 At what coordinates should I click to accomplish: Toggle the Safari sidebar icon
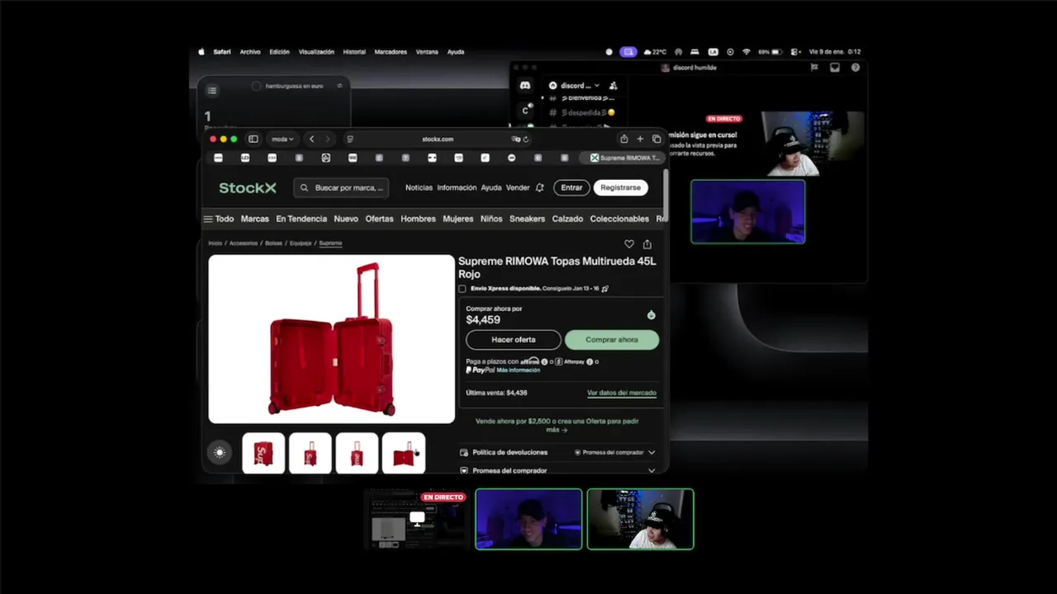point(254,139)
